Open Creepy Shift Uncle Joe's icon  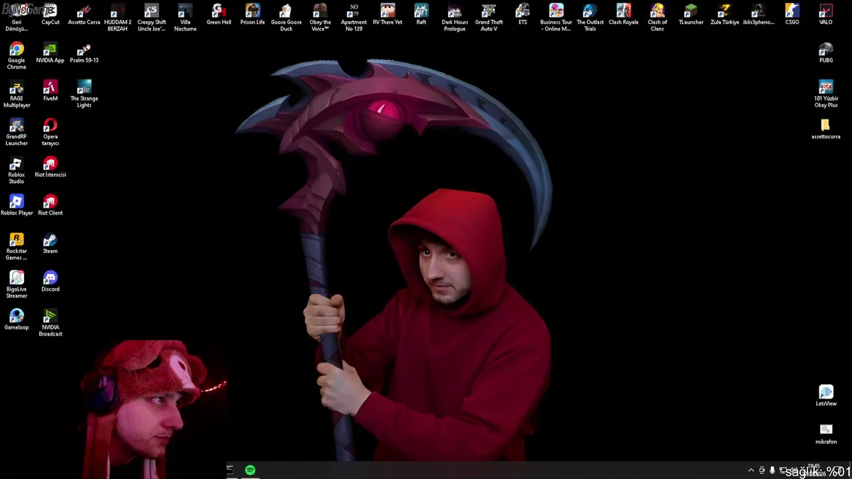[x=151, y=18]
